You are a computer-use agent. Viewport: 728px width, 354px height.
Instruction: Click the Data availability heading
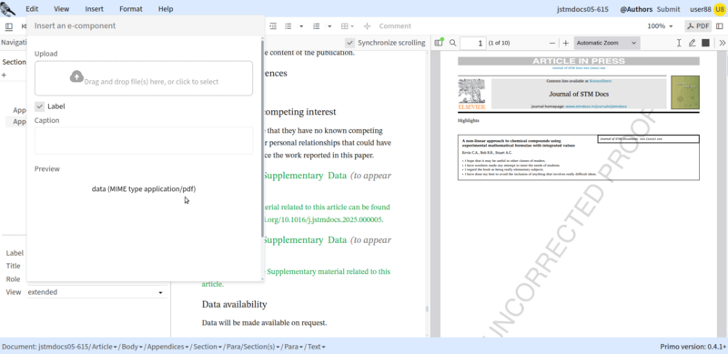(235, 304)
